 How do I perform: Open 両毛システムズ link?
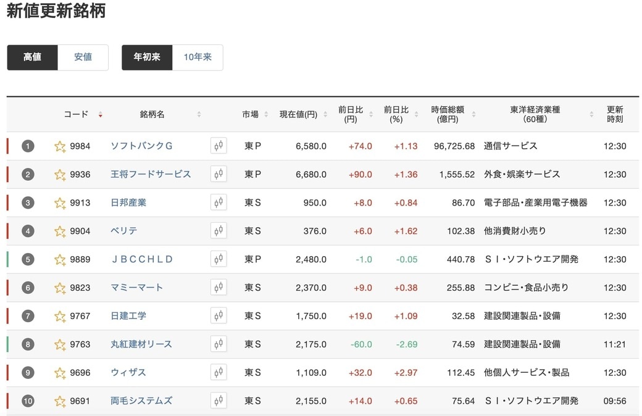pos(141,401)
